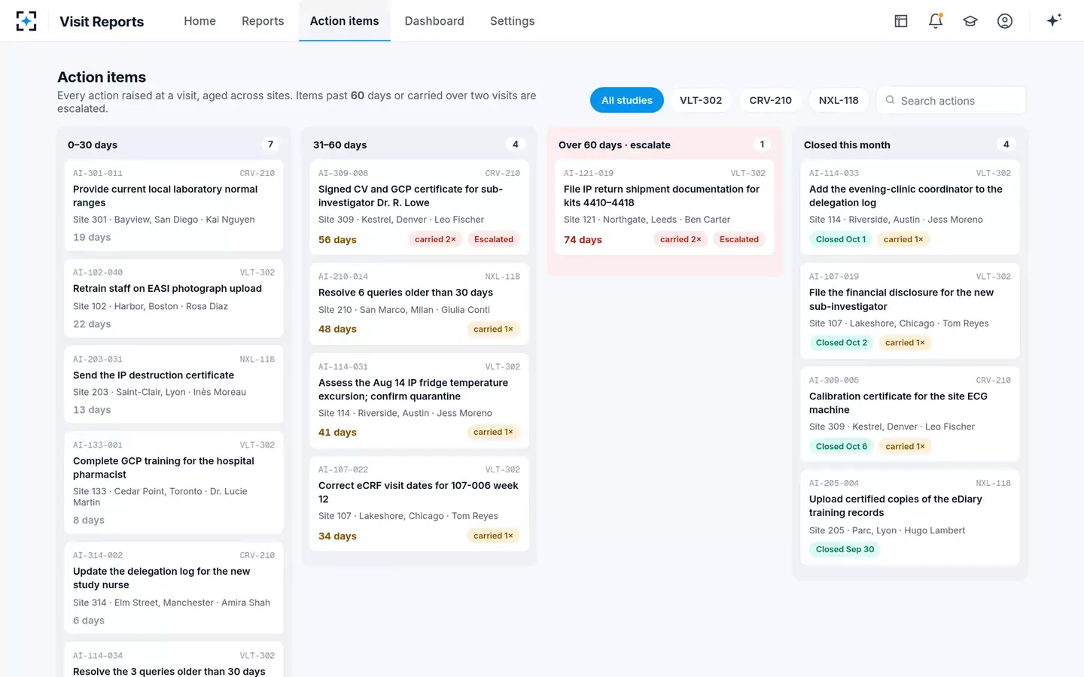
Task: Open card Resolve 6 queries older than 30 days
Action: tap(419, 304)
